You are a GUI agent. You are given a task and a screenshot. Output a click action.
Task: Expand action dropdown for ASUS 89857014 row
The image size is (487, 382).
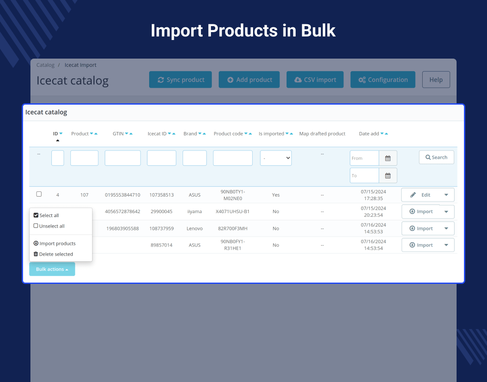coord(446,245)
